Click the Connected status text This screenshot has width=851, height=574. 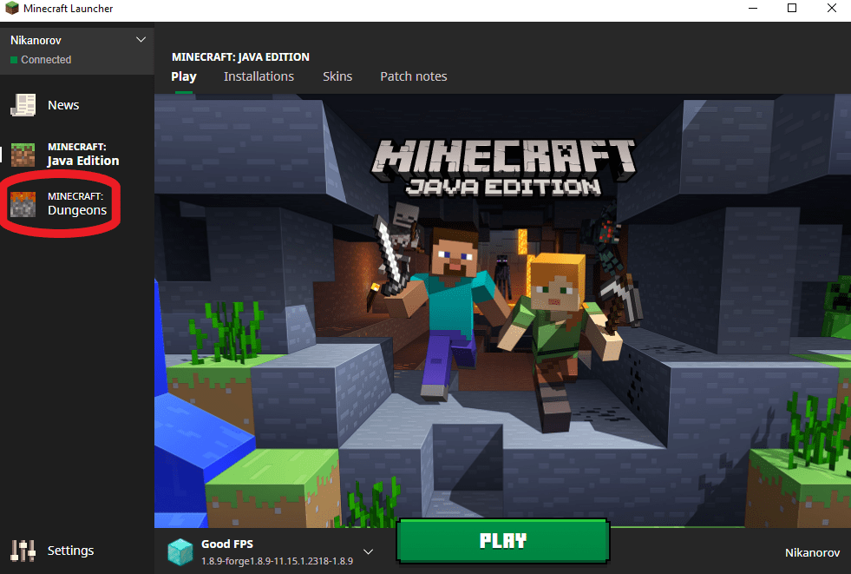[46, 60]
